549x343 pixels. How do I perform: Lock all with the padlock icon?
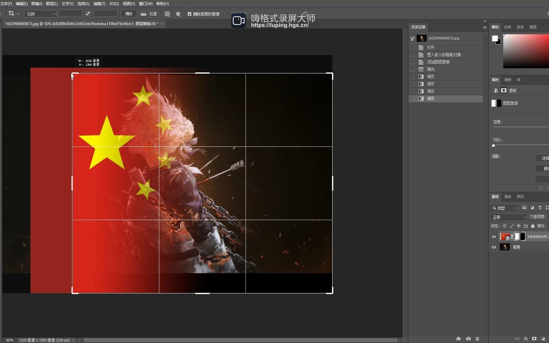(533, 226)
